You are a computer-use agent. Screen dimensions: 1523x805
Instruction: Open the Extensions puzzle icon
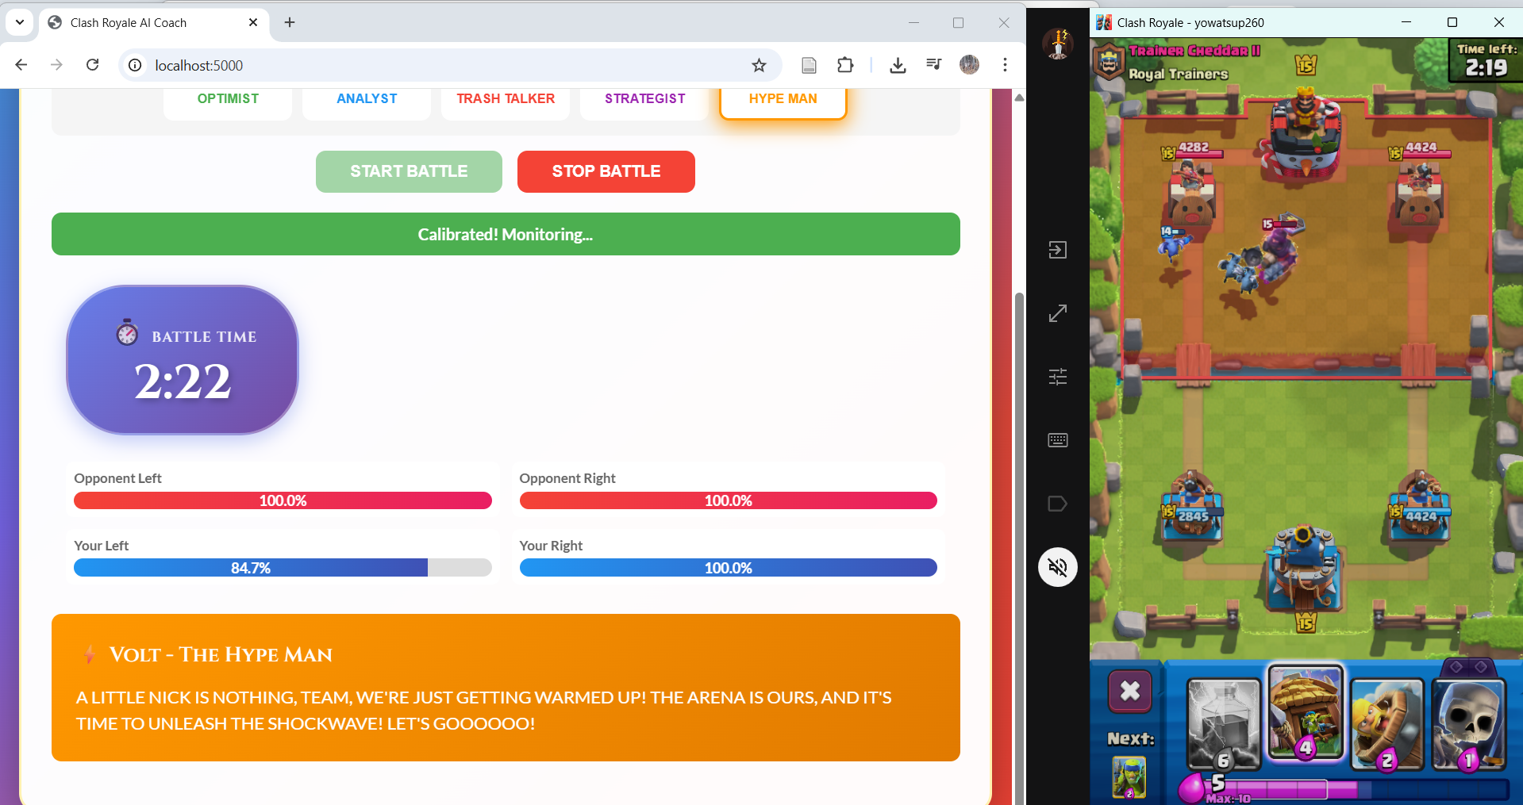pyautogui.click(x=845, y=65)
